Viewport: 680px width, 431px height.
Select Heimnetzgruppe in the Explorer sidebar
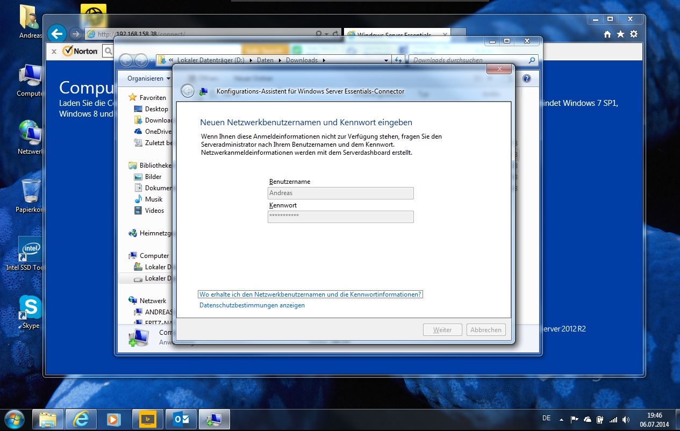tap(156, 233)
